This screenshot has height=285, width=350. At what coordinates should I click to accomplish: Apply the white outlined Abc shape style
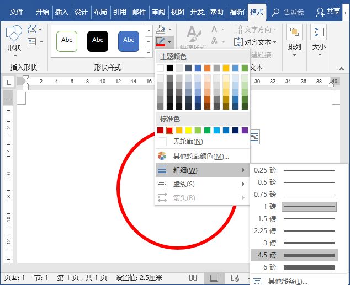(x=67, y=41)
